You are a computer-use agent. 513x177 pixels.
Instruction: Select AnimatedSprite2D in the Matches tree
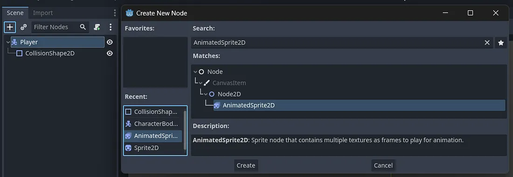pos(359,105)
